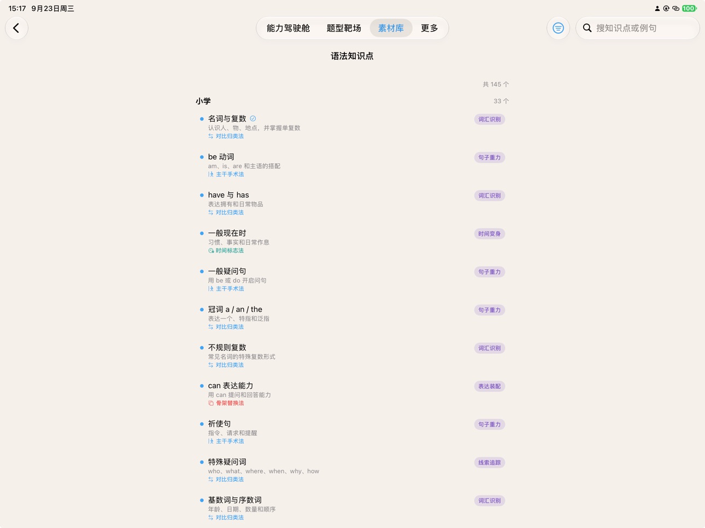Click the 小学 section header
The height and width of the screenshot is (528, 705).
coord(203,101)
